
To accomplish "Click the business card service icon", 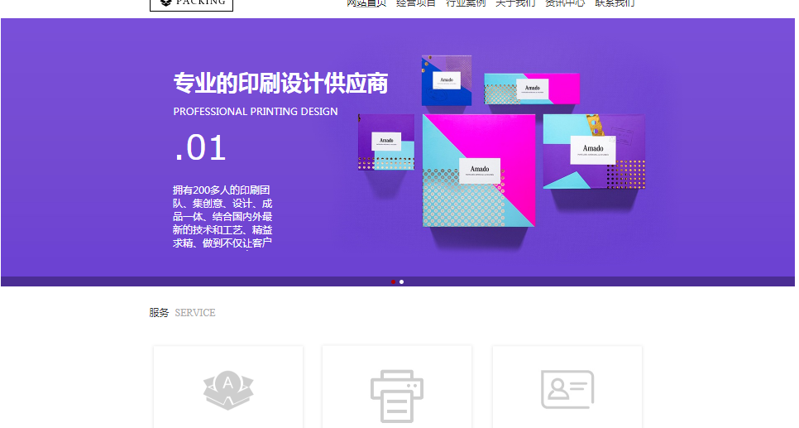I will click(567, 389).
